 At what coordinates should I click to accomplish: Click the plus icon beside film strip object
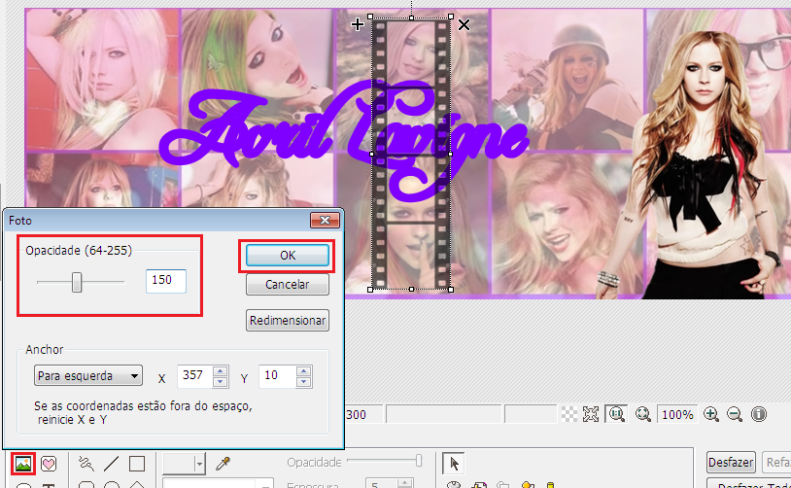point(358,24)
